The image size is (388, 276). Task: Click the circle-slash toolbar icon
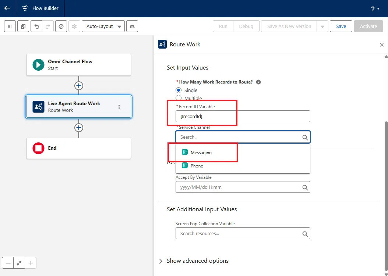(x=61, y=26)
